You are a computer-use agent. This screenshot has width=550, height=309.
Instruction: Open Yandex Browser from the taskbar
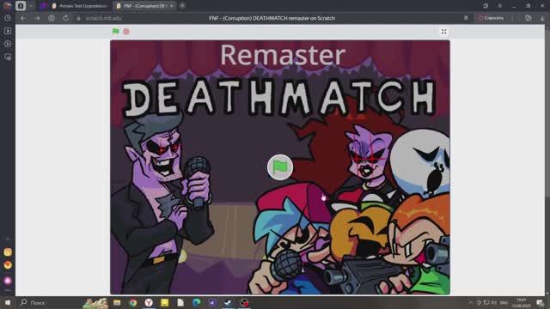(149, 302)
